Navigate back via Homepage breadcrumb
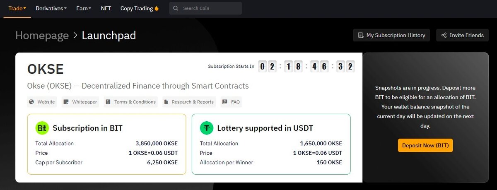 click(x=42, y=36)
